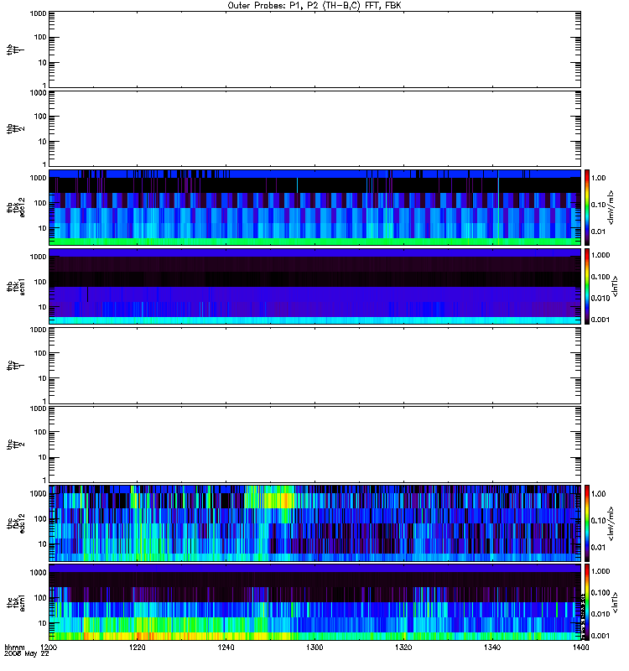Click the '1320' time axis label
Viewport: 629px width, 671px height.
coord(403,647)
